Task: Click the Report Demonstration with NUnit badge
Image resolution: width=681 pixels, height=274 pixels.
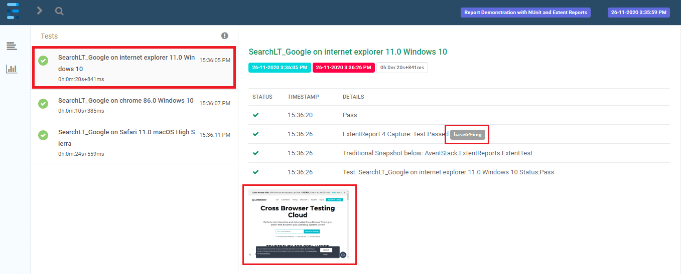Action: [525, 13]
